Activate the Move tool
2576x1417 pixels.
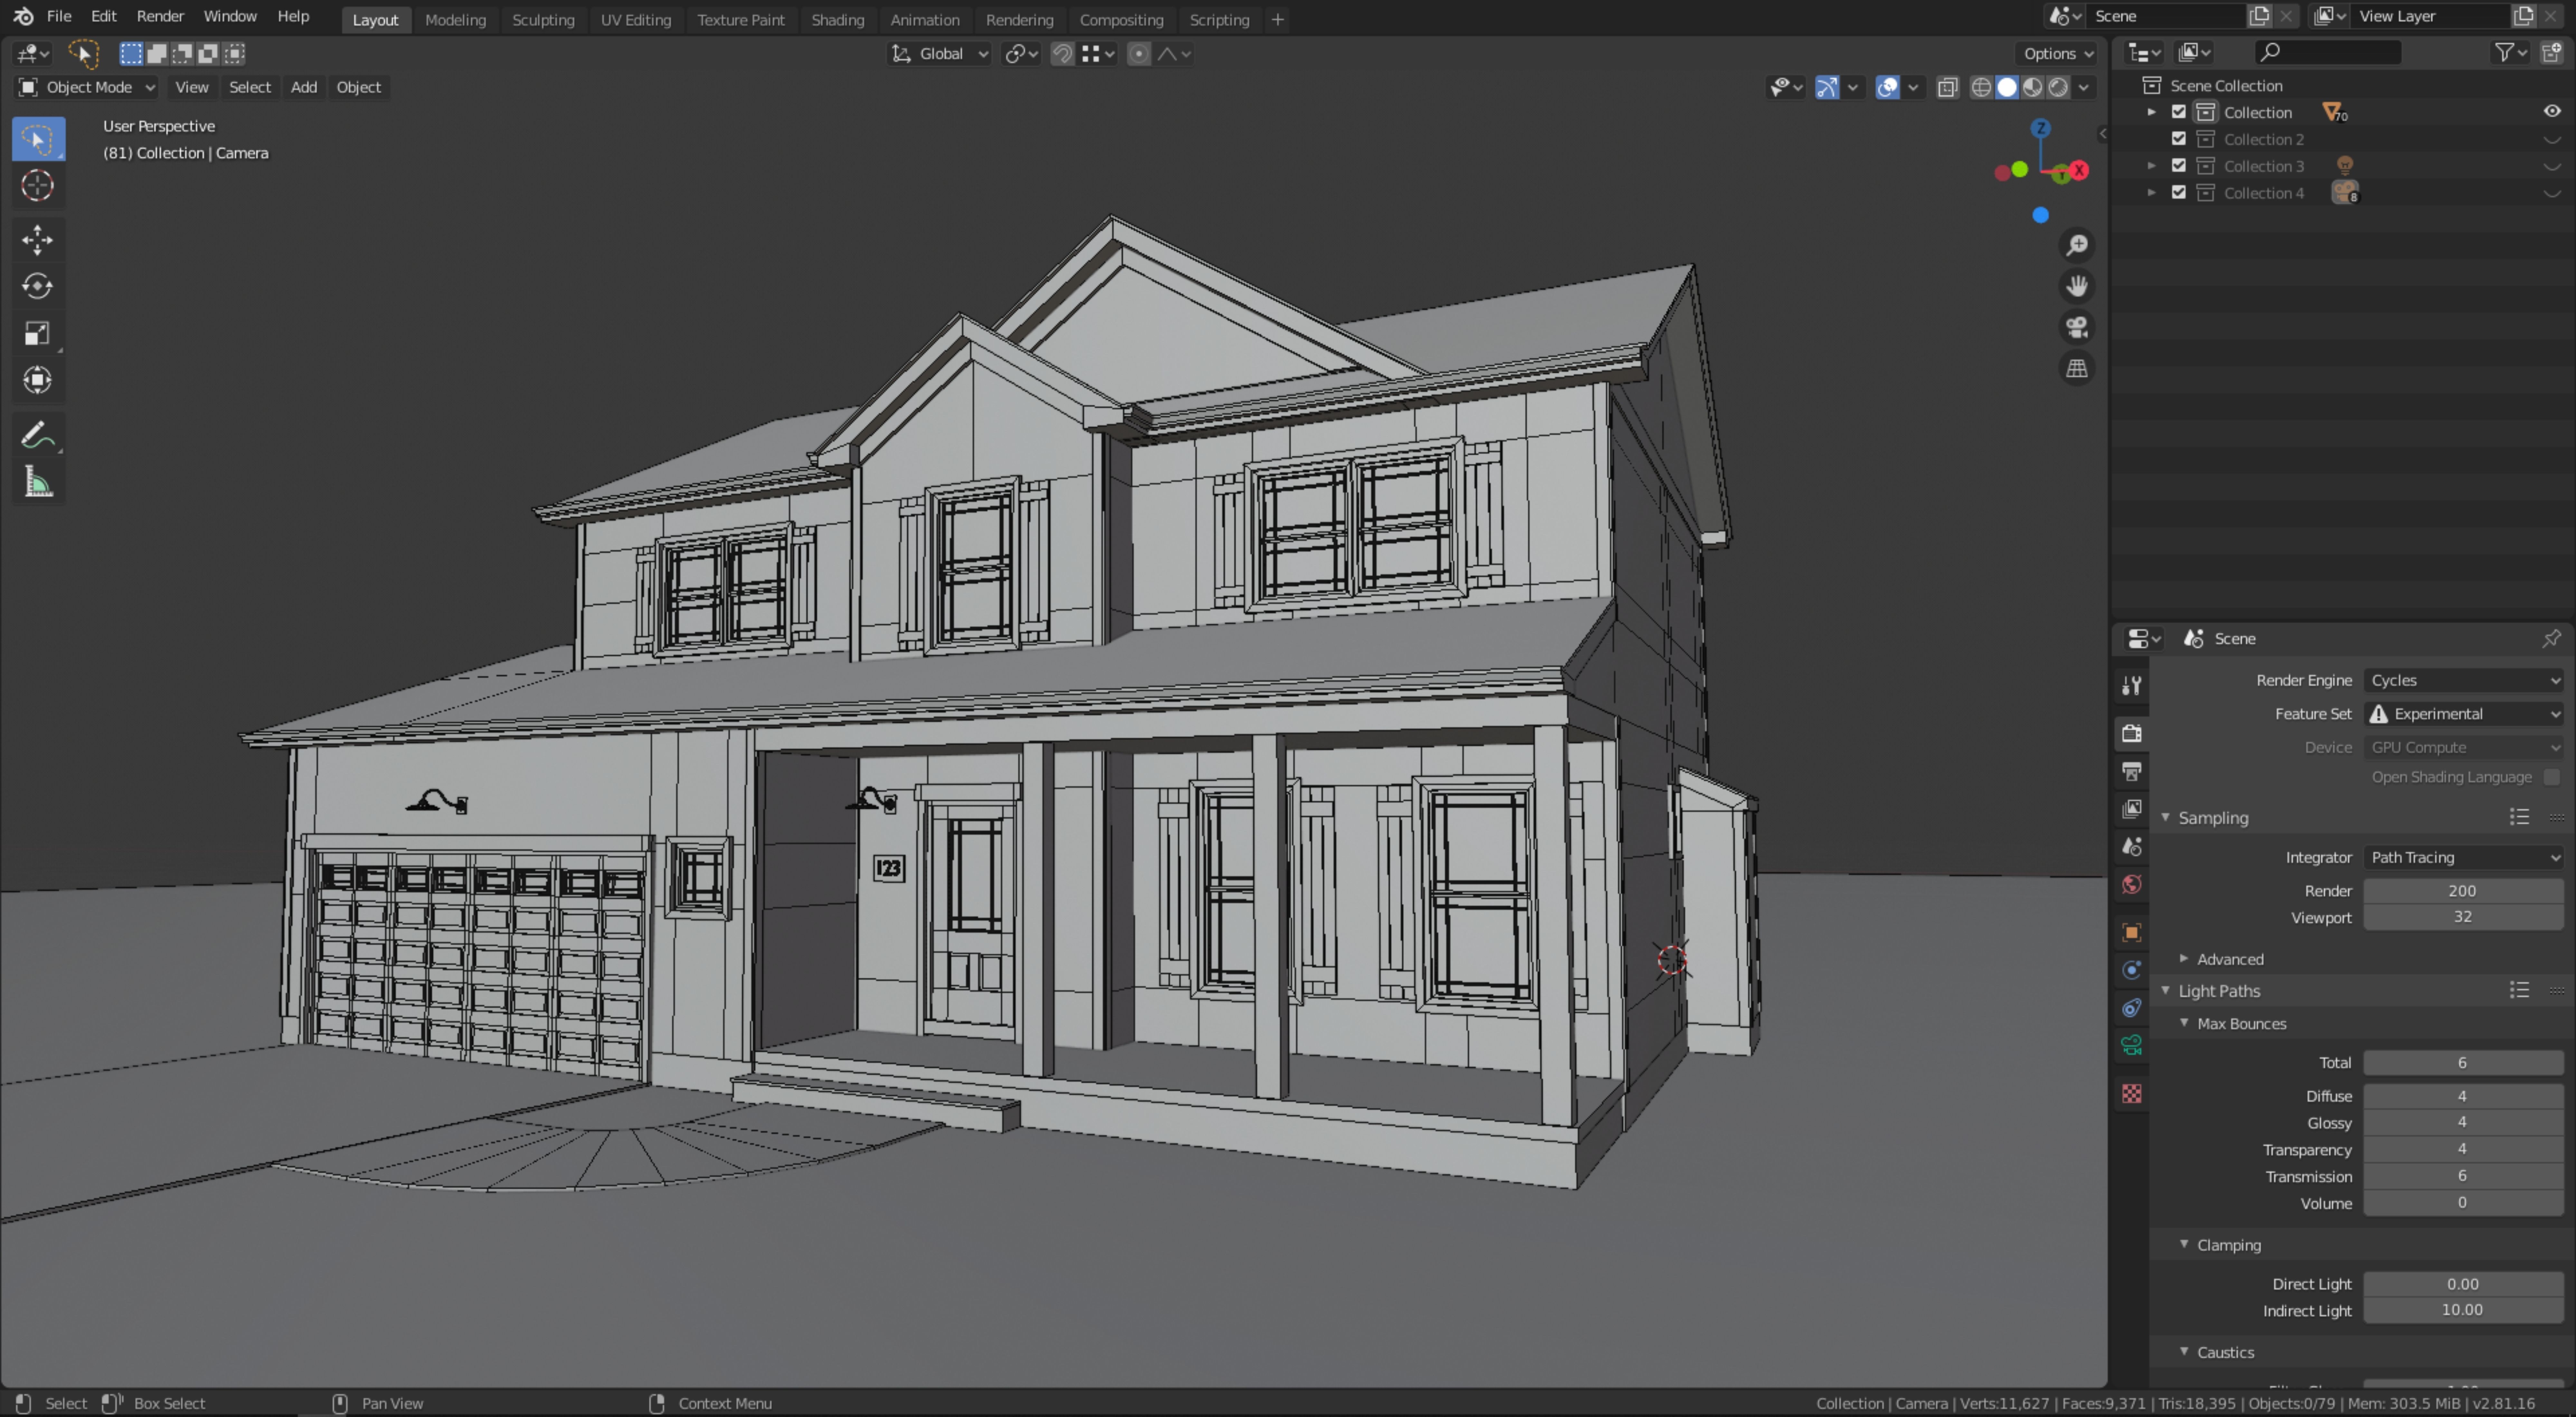[38, 240]
